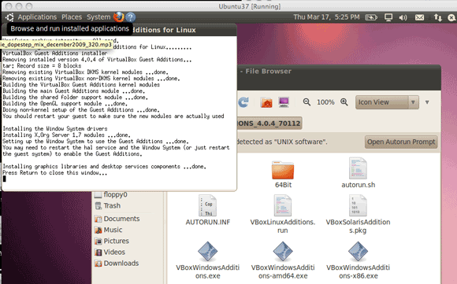Select the VBoxSolarisAdditions.pkg file

point(358,214)
